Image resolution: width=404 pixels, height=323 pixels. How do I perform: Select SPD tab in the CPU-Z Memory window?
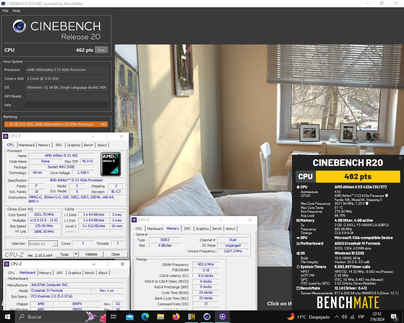187,229
